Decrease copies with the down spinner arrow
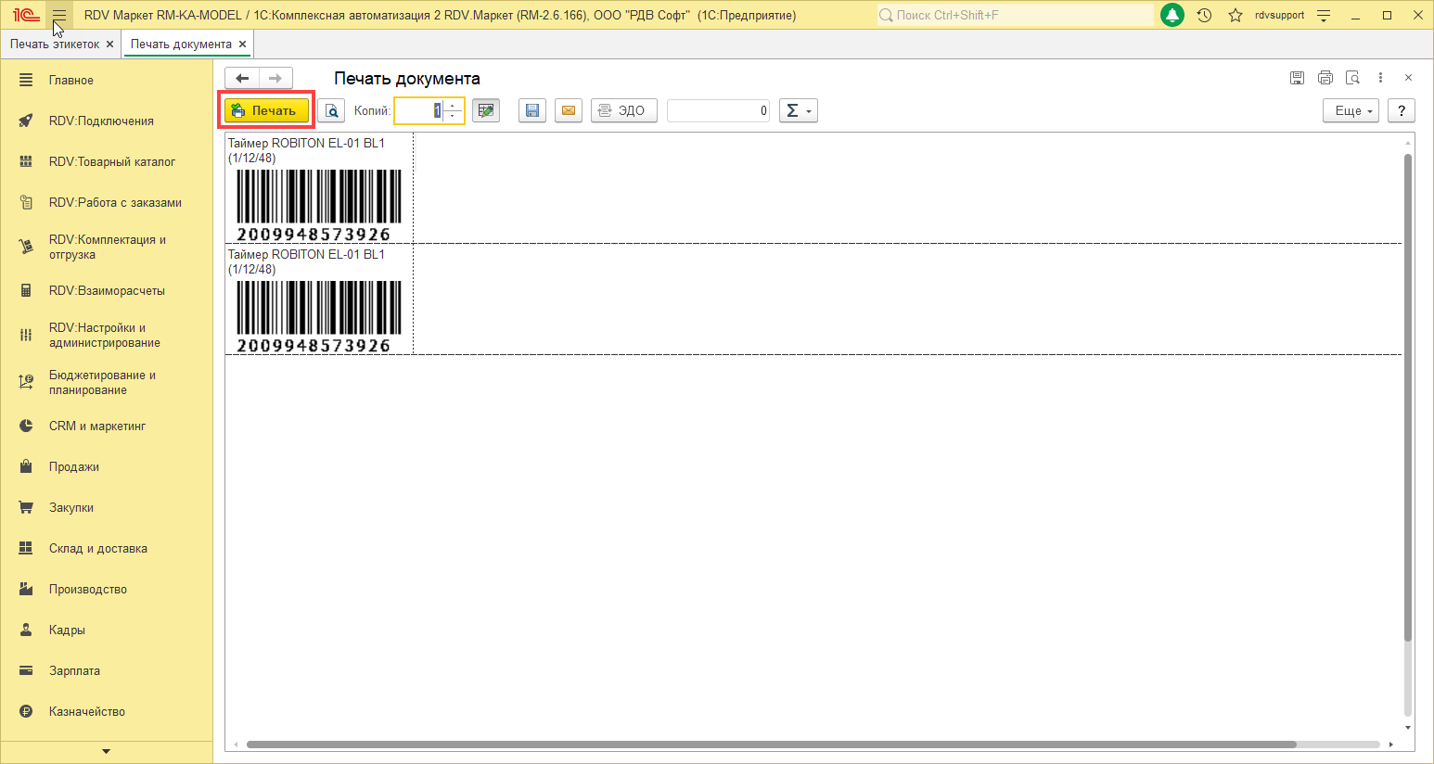 point(453,116)
